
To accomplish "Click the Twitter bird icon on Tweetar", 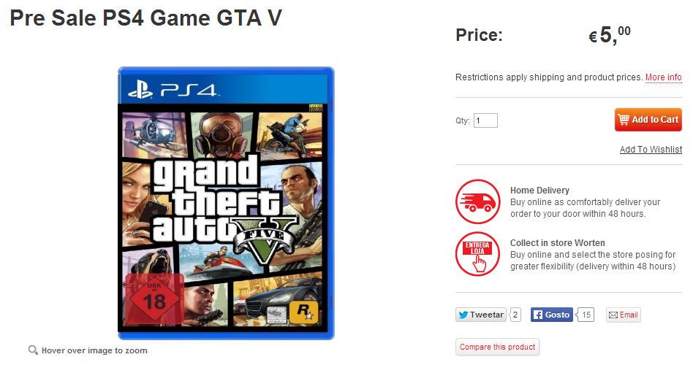I will click(463, 315).
